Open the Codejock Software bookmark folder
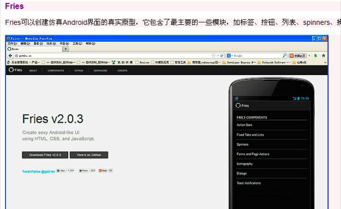Screen dimensions: 341x209 [x=274, y=63]
